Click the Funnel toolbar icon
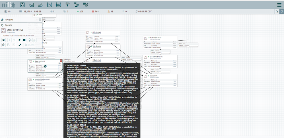 click(67, 5)
